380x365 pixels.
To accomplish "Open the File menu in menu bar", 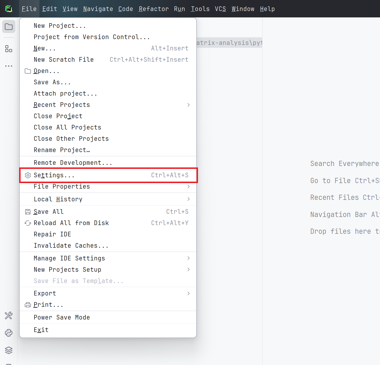I will (29, 9).
